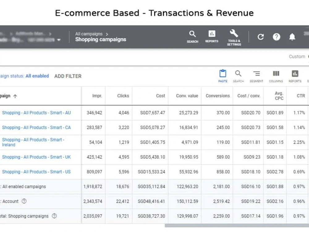Sort by CTR column header

click(301, 96)
